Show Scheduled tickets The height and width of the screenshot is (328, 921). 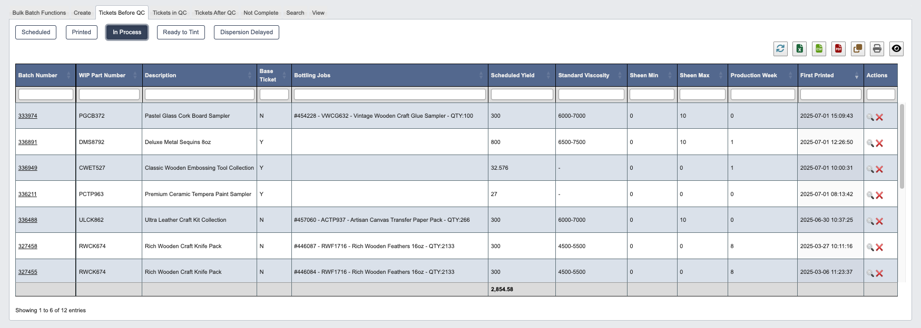[36, 32]
